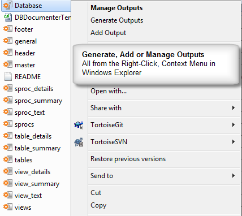Click the general file icon

8,41
